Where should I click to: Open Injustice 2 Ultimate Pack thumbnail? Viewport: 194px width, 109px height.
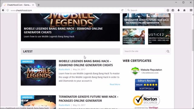(159, 36)
